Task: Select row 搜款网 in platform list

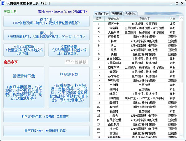Action: (136, 89)
